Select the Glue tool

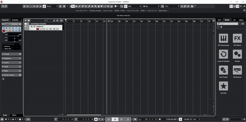(x=89, y=6)
